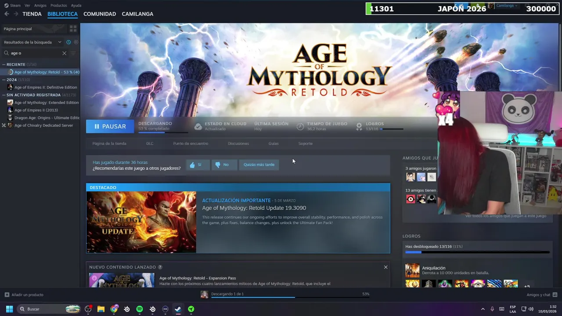Screen dimensions: 562x316
Task: Click 'Añadir un producto'
Action: tap(24, 295)
